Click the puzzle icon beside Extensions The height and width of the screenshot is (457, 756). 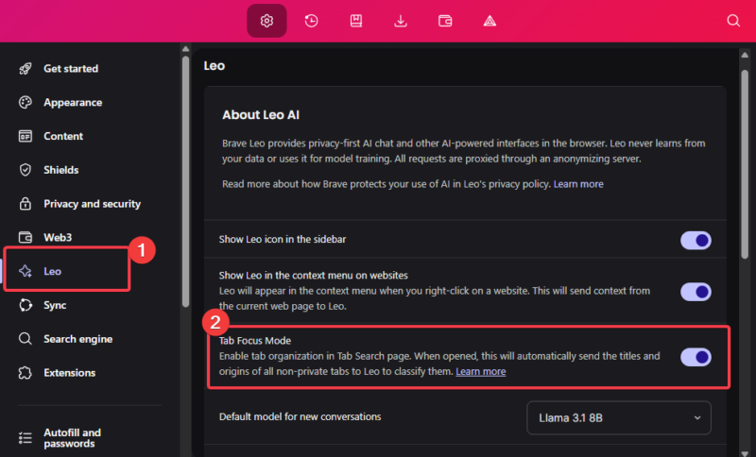[26, 373]
